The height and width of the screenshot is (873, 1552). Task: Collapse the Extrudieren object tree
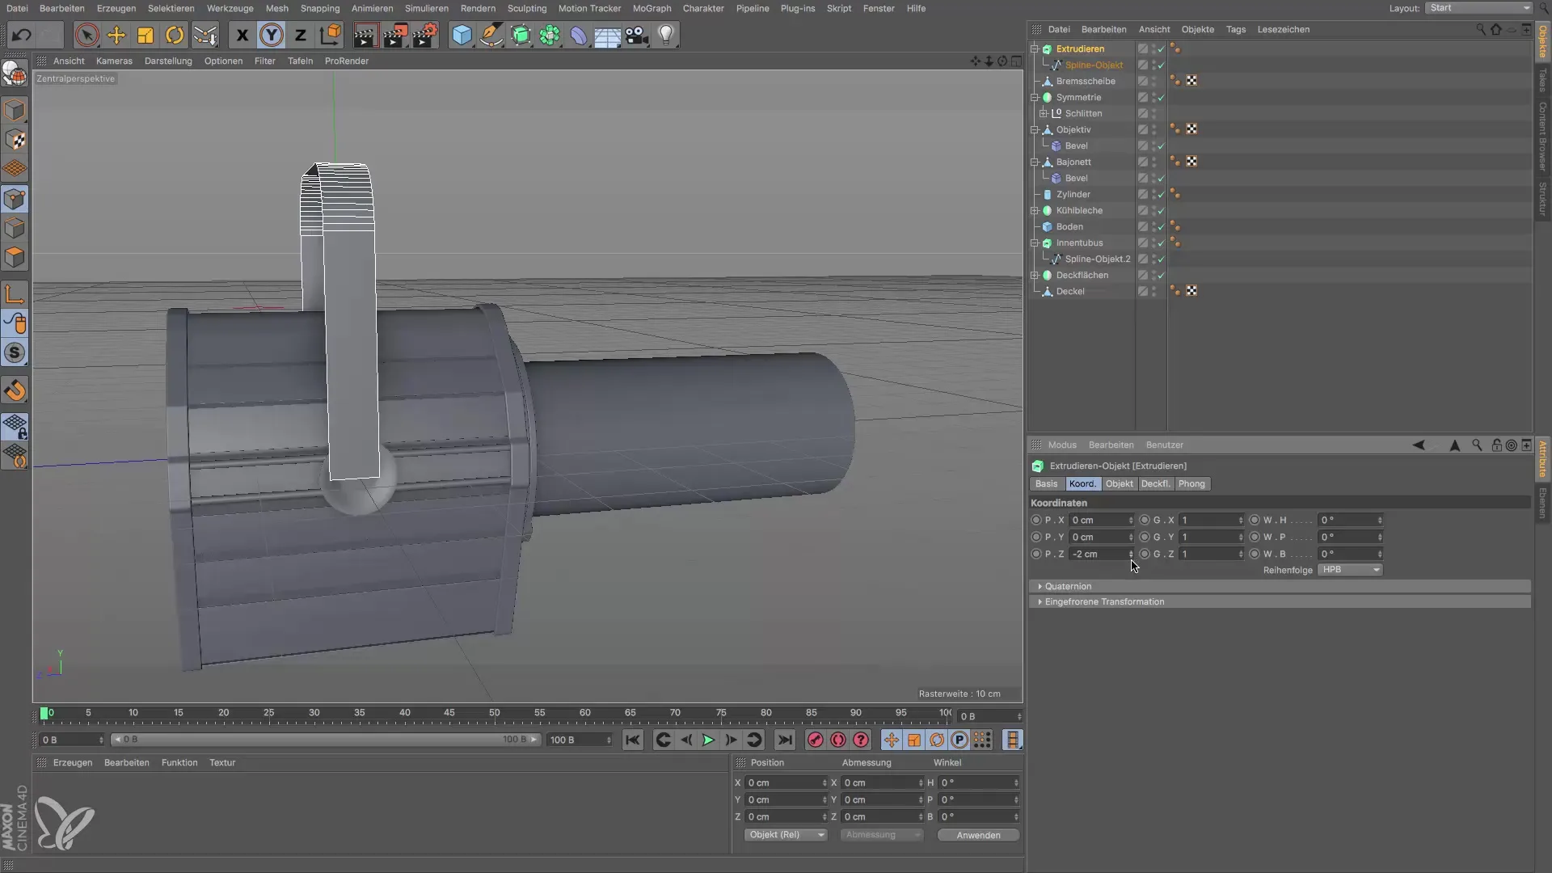pos(1035,49)
